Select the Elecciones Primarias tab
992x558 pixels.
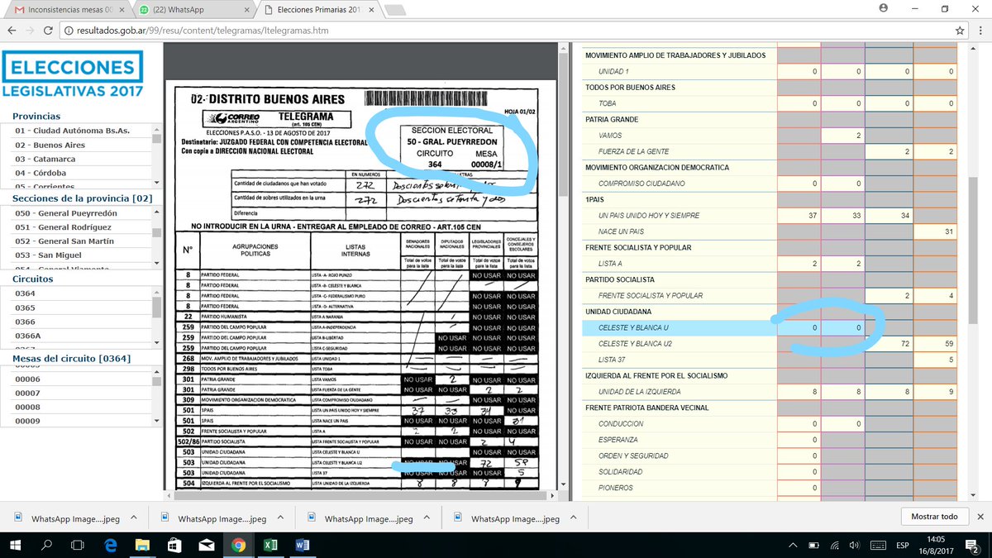(319, 10)
